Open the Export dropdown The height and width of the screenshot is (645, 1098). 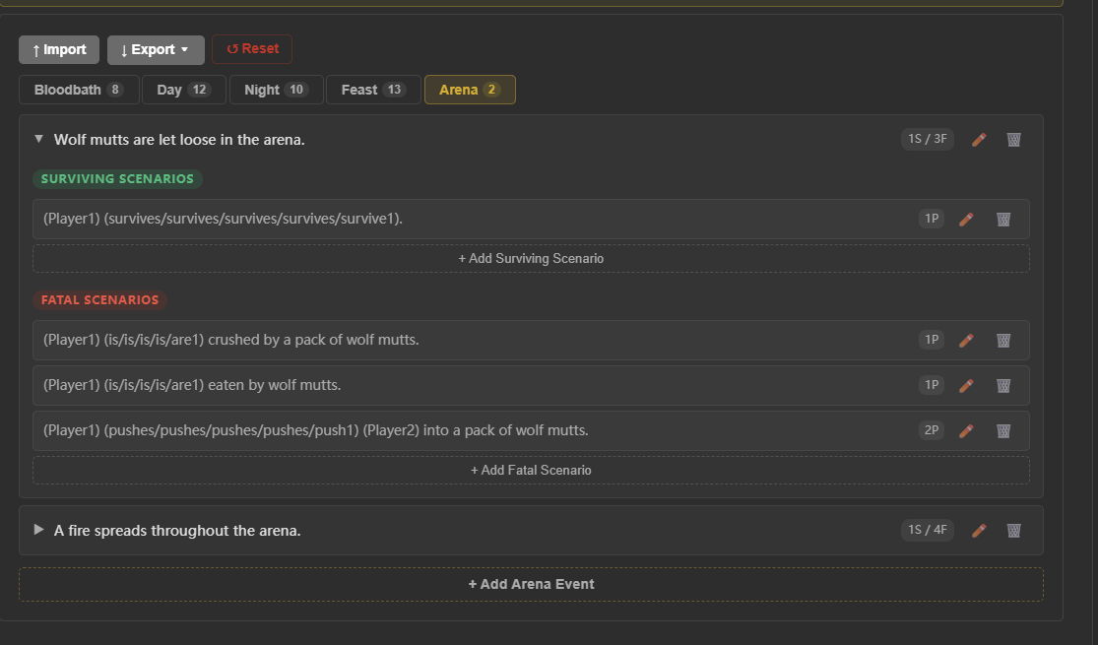[x=156, y=49]
